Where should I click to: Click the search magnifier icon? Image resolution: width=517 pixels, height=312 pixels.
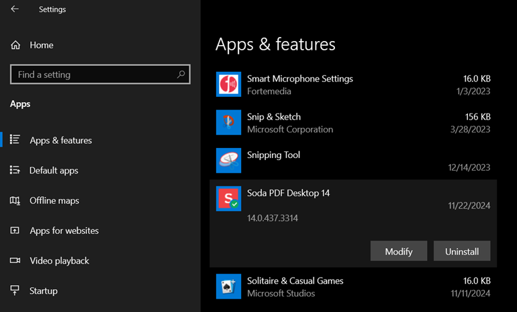click(x=181, y=75)
